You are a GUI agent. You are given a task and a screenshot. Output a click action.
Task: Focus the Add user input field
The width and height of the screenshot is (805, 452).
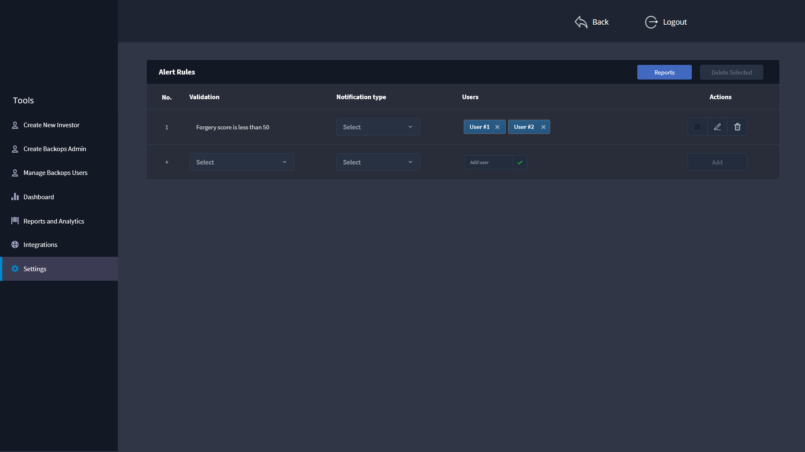click(488, 162)
